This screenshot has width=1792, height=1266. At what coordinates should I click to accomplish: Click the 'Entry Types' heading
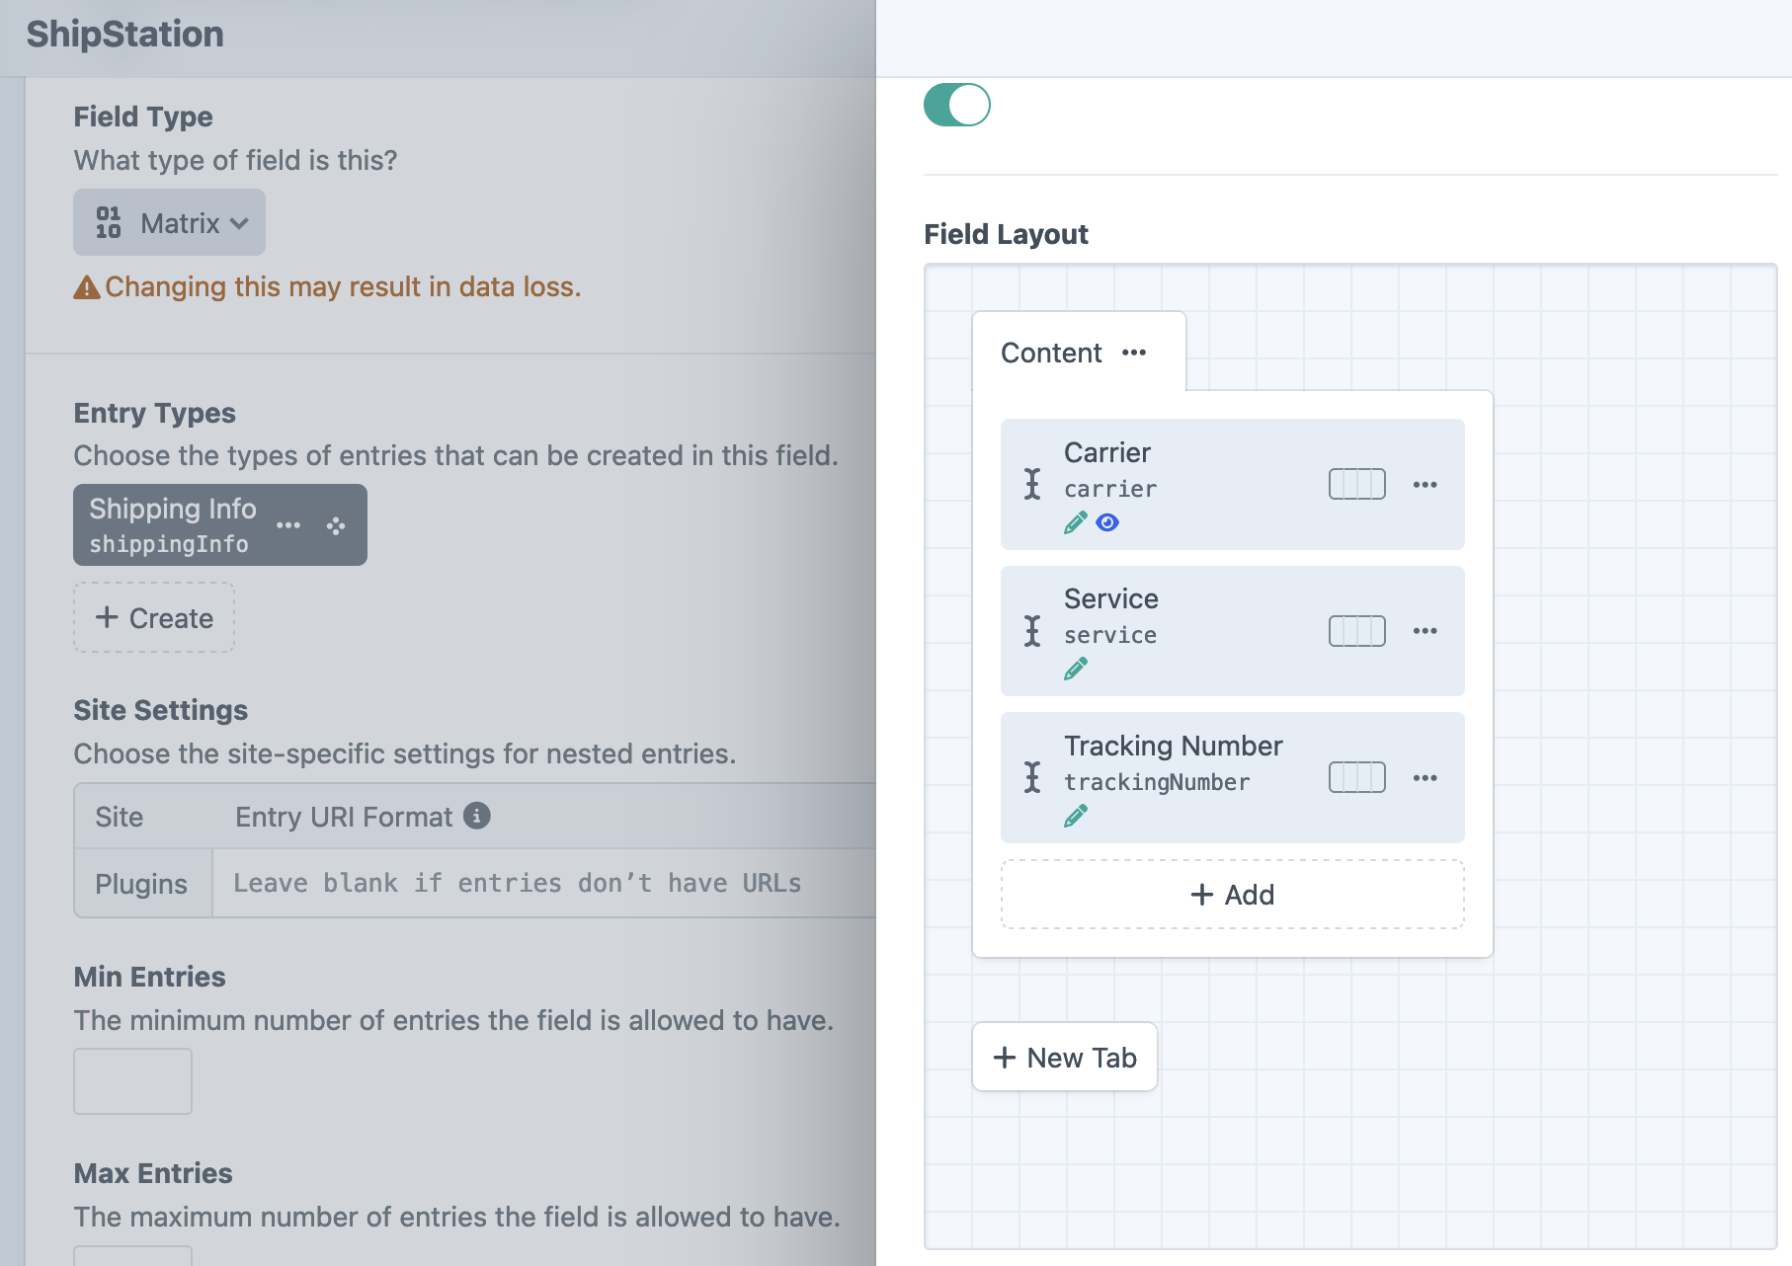coord(155,413)
